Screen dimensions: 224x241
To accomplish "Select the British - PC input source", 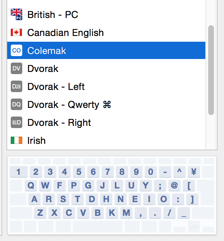I will coord(53,15).
